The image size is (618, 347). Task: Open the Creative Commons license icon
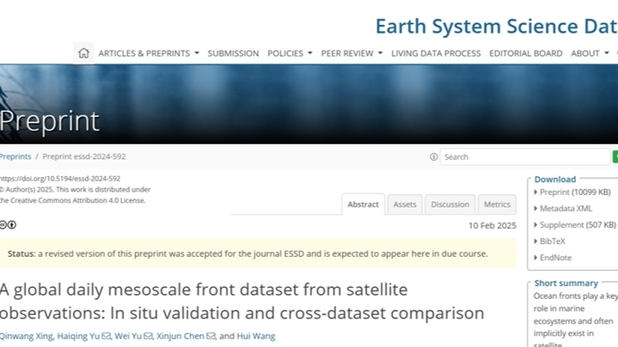pos(8,224)
